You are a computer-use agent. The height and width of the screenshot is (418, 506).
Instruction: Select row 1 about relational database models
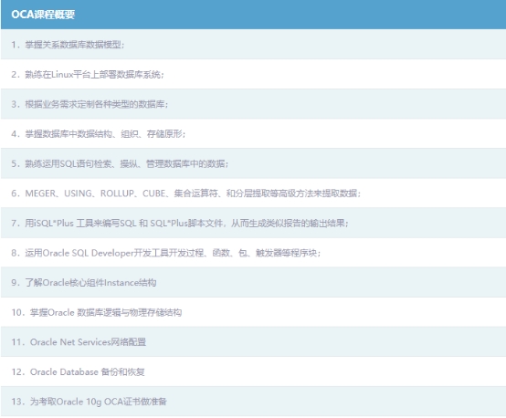(x=253, y=44)
